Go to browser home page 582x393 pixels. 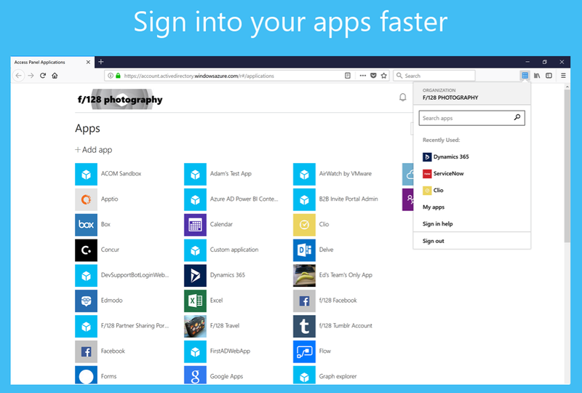tap(55, 76)
